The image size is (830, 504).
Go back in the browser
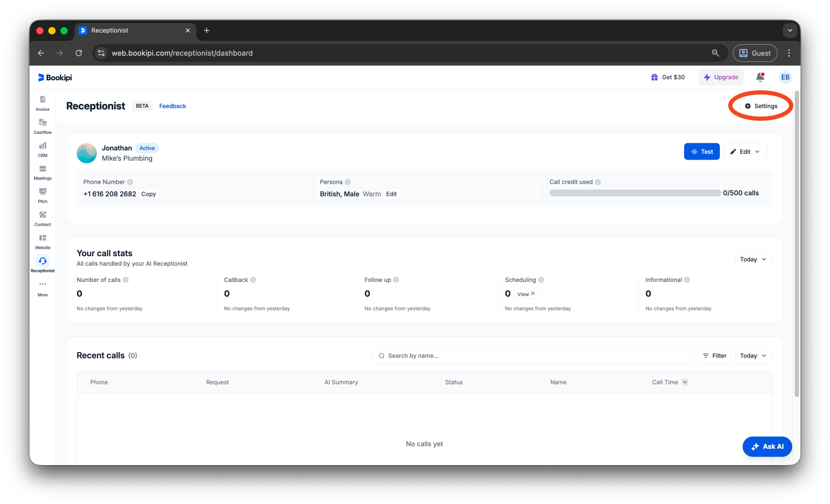point(41,53)
